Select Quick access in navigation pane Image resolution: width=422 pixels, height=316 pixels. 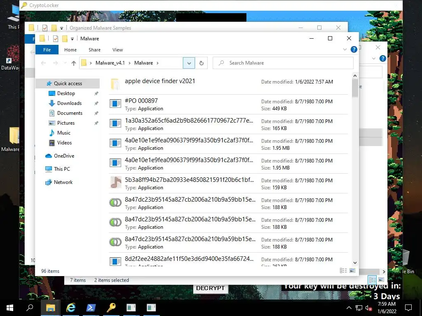68,83
